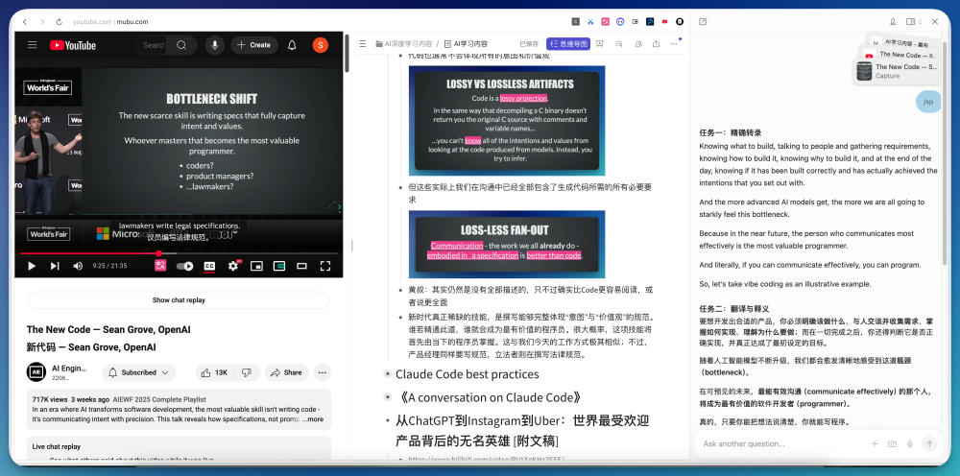Click Mubu share/export icon

point(657,43)
